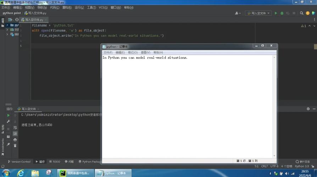This screenshot has height=177, width=317.
Task: Open the editor tabs three-dot menu
Action: tap(315, 19)
